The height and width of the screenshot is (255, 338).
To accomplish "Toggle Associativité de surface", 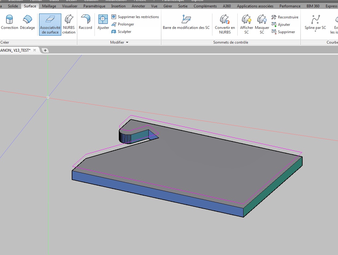I will [x=50, y=24].
